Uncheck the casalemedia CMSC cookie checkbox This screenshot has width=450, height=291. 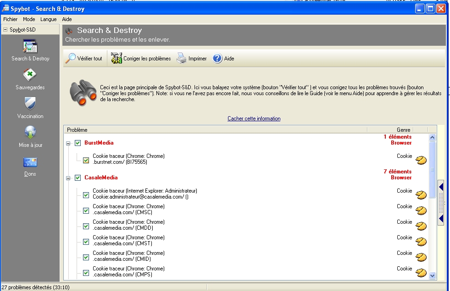point(86,210)
